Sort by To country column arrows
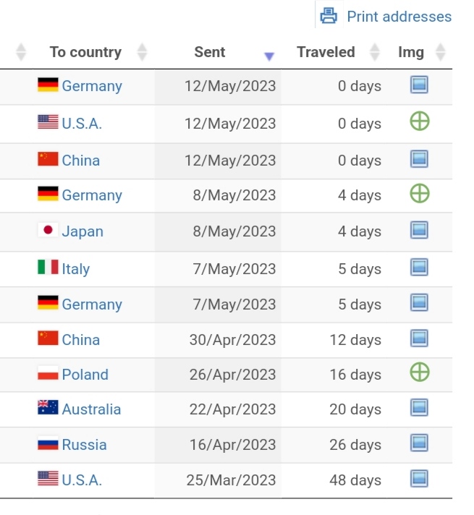 click(142, 52)
